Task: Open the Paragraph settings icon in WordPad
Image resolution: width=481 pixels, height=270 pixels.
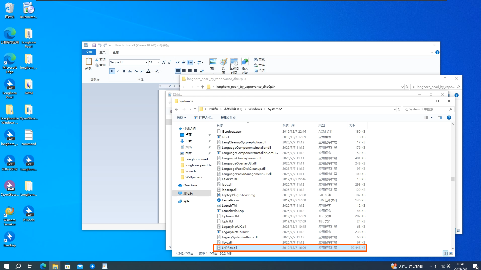Action: (x=202, y=71)
